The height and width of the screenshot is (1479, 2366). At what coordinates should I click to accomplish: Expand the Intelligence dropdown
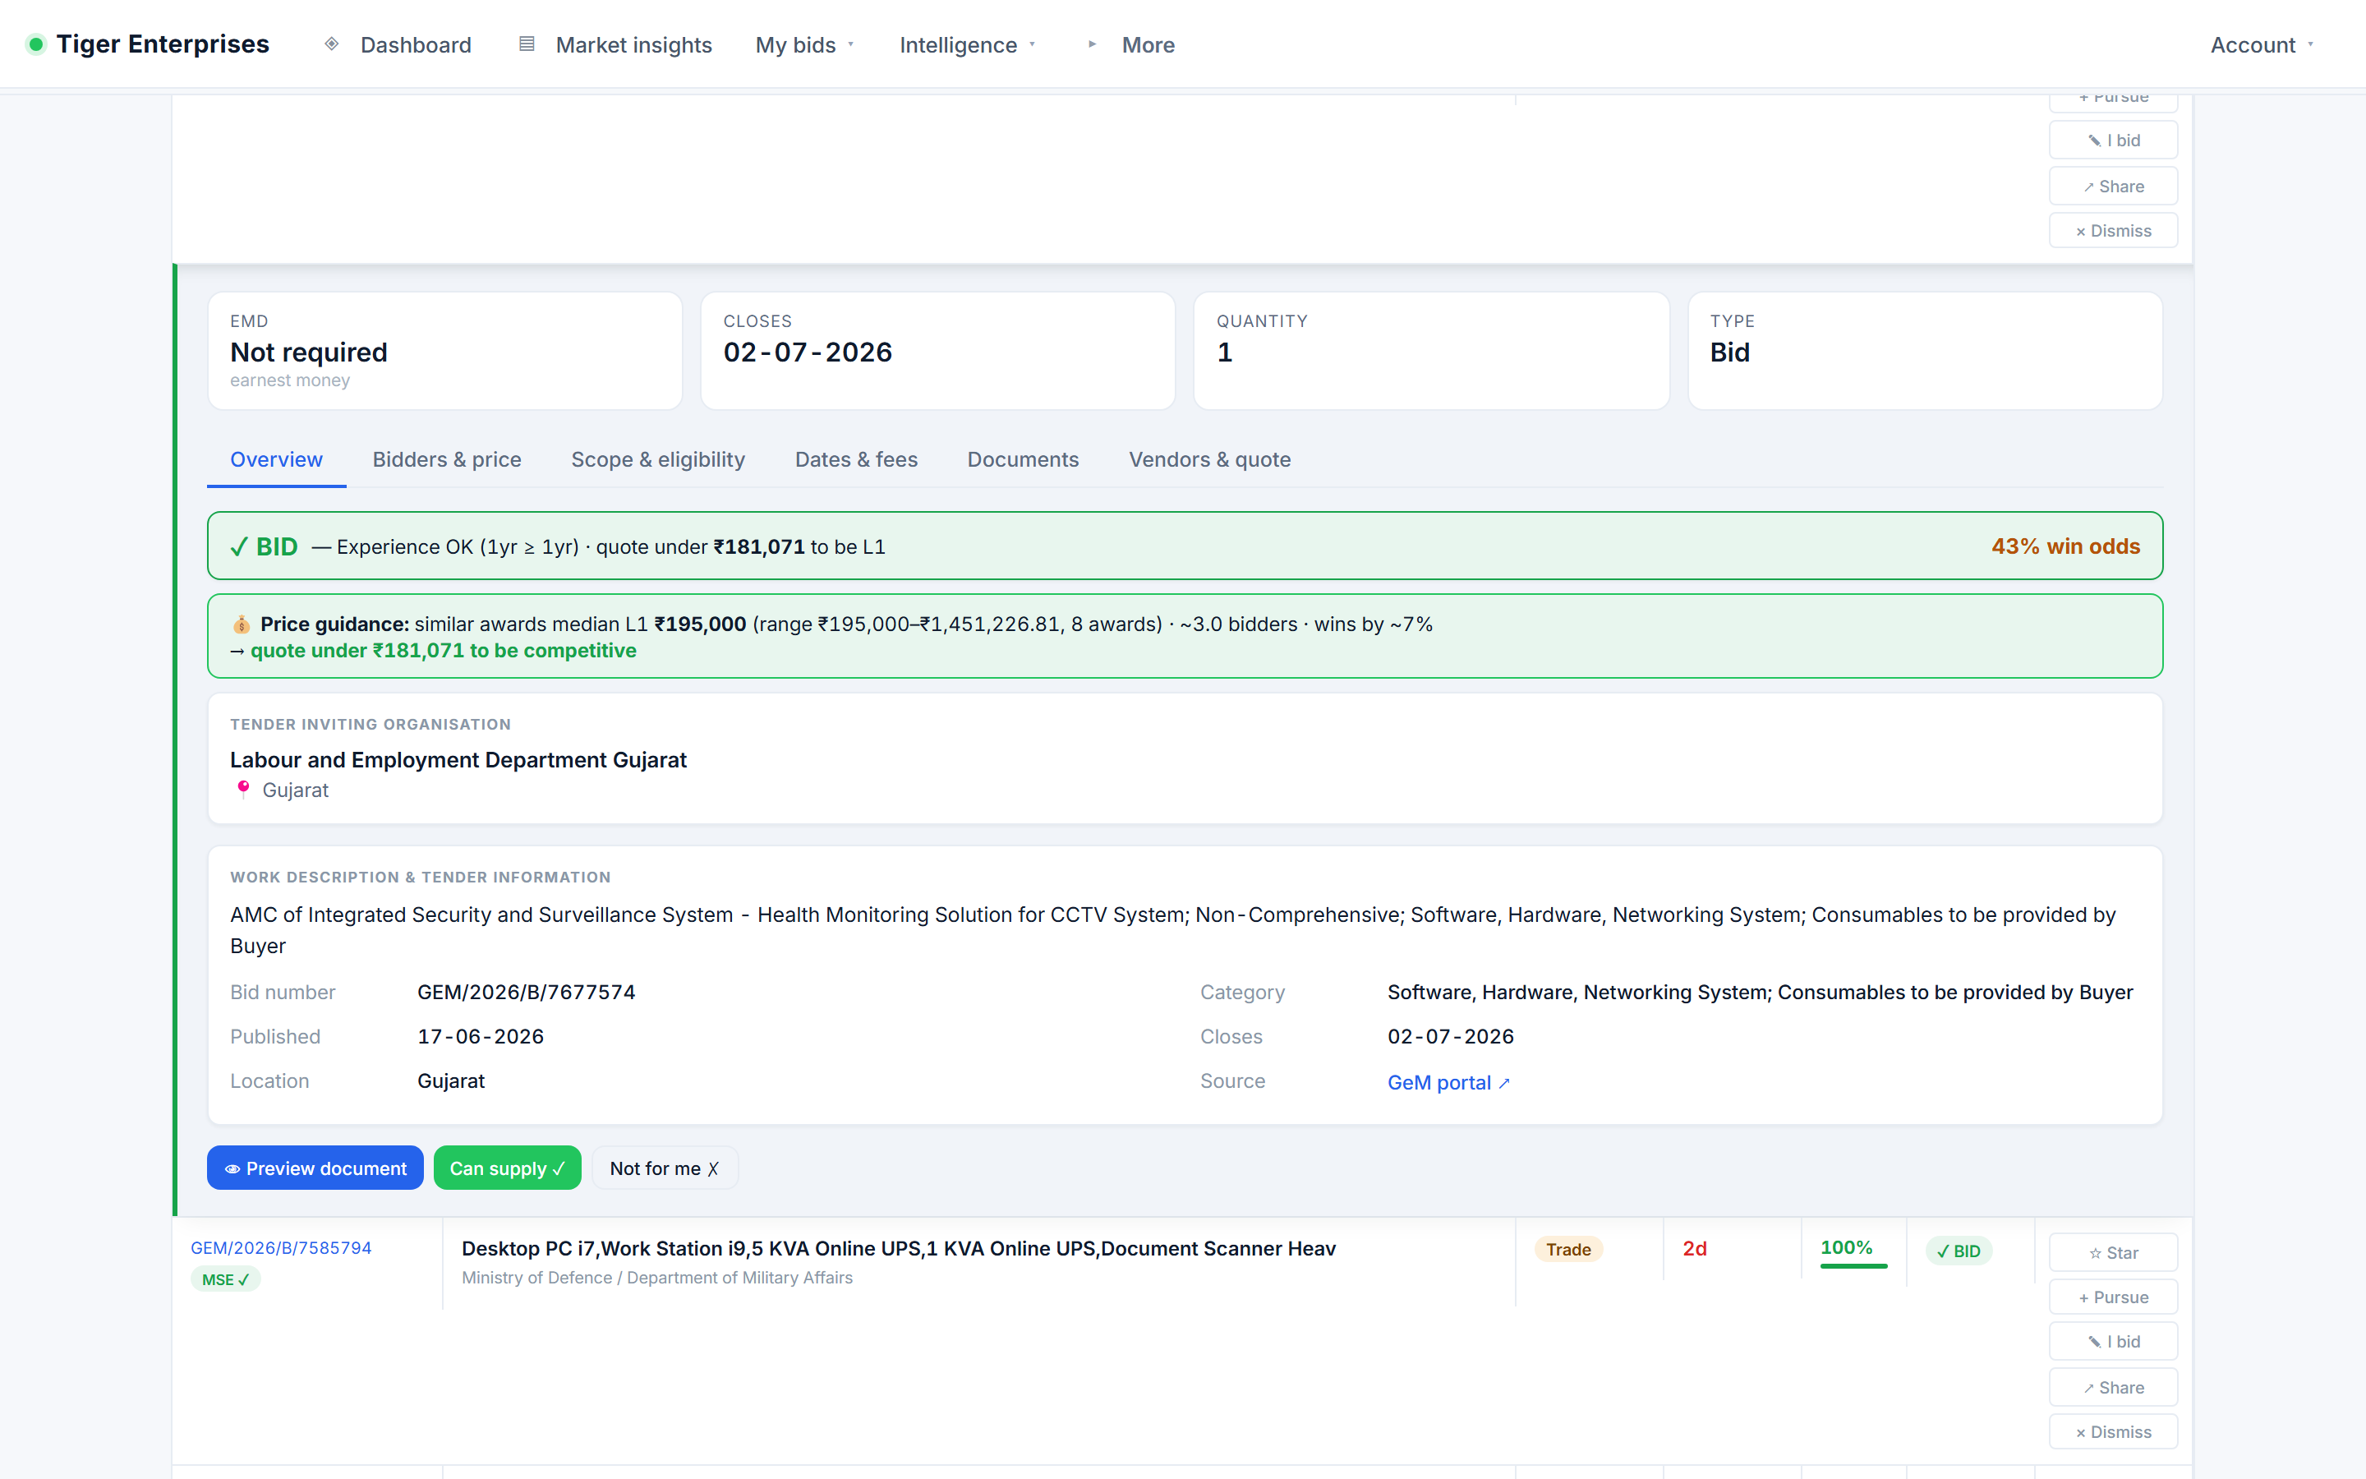(968, 44)
